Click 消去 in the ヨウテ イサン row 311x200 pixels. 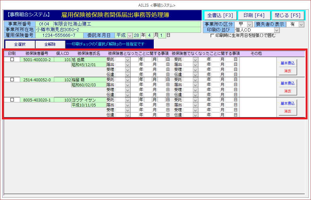pos(287,111)
